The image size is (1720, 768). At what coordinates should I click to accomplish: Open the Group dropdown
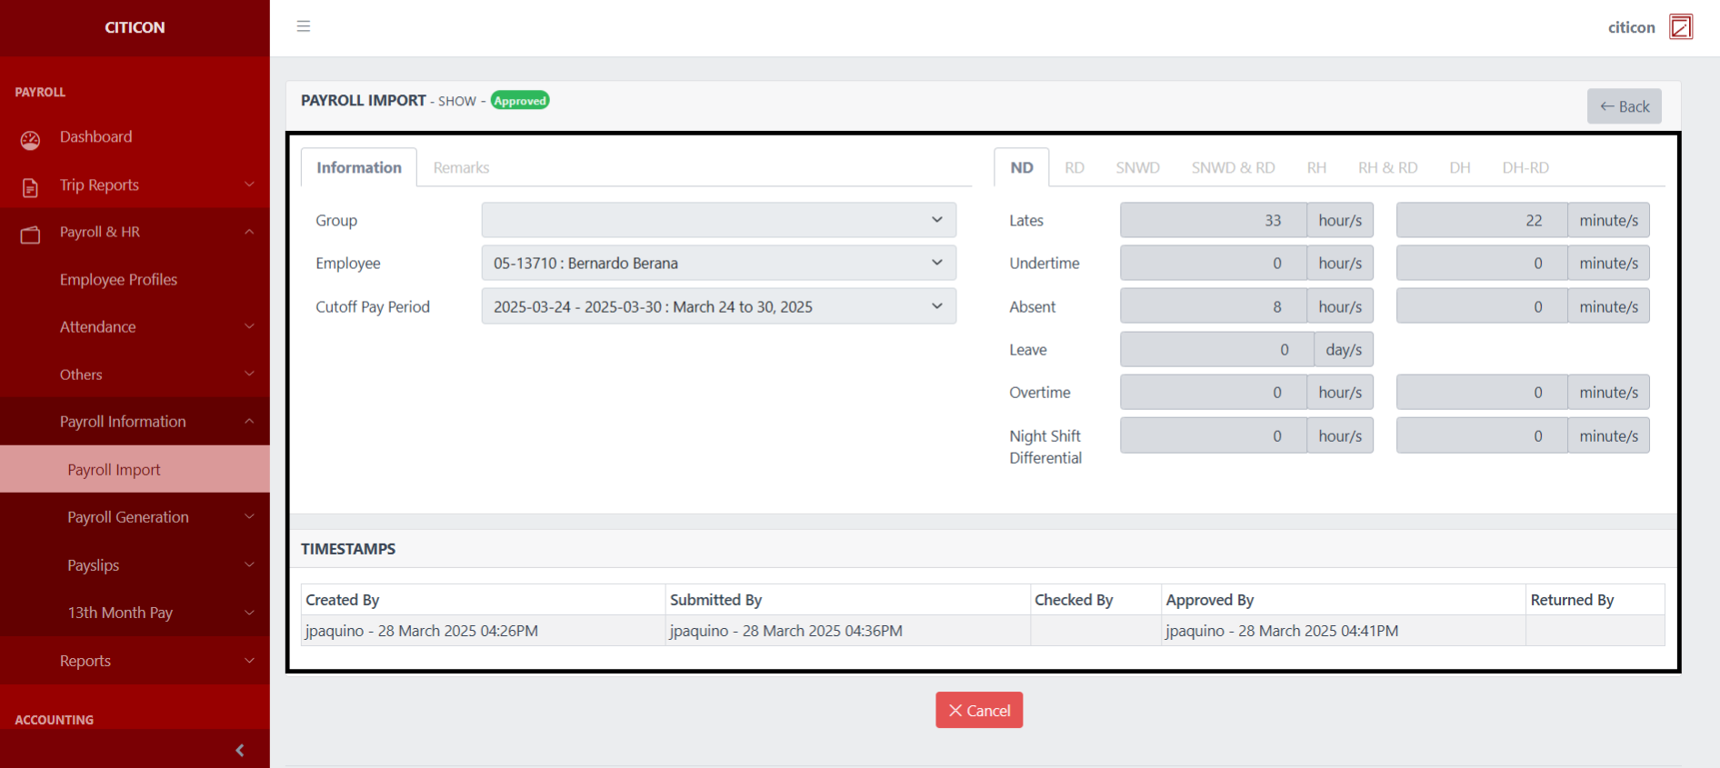(x=718, y=220)
